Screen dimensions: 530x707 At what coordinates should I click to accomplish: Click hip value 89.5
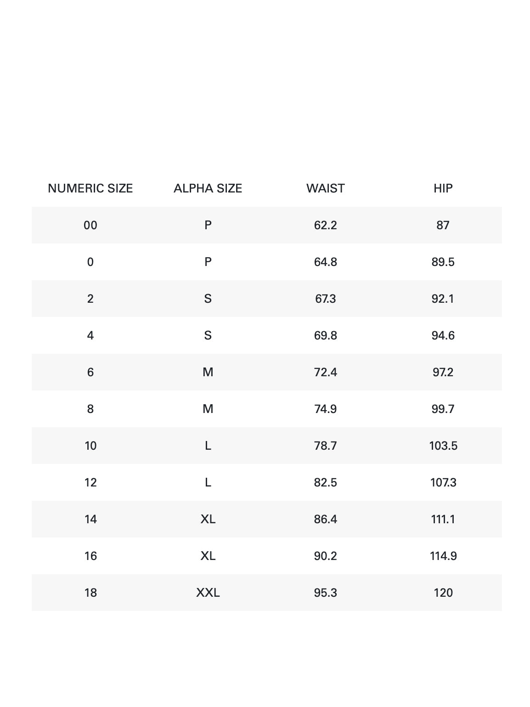(443, 262)
